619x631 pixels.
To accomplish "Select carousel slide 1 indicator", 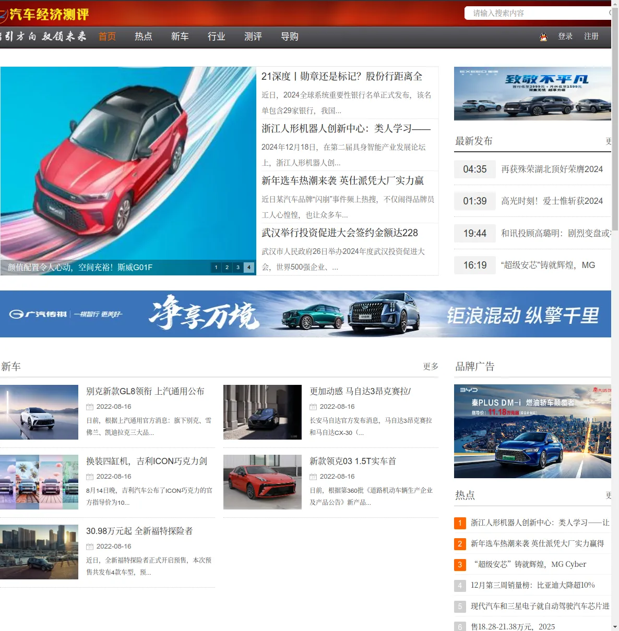I will [216, 268].
